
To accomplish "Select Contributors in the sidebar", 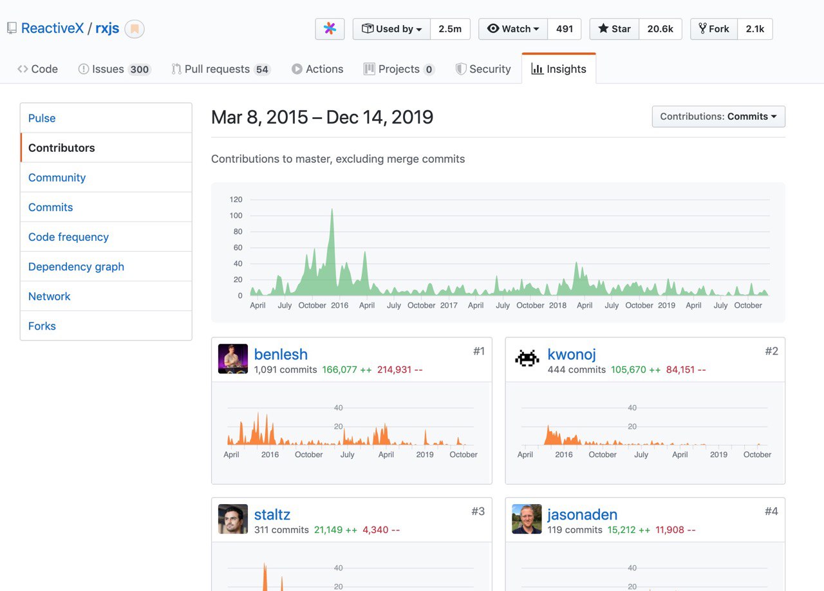I will tap(106, 147).
